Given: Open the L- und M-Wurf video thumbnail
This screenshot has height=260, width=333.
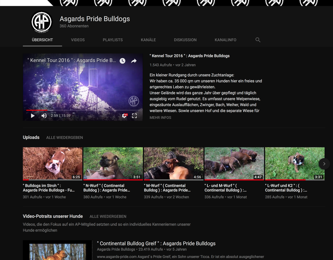Looking at the screenshot, I should (x=234, y=164).
